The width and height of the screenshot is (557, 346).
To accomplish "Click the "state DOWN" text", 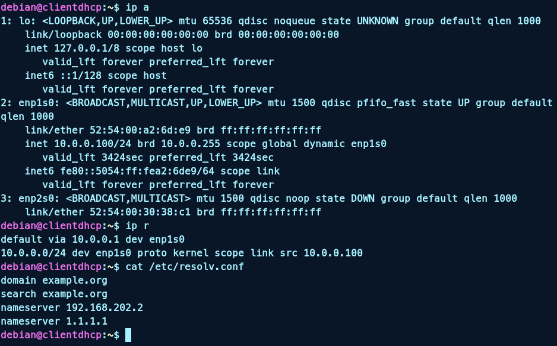I will pyautogui.click(x=351, y=198).
